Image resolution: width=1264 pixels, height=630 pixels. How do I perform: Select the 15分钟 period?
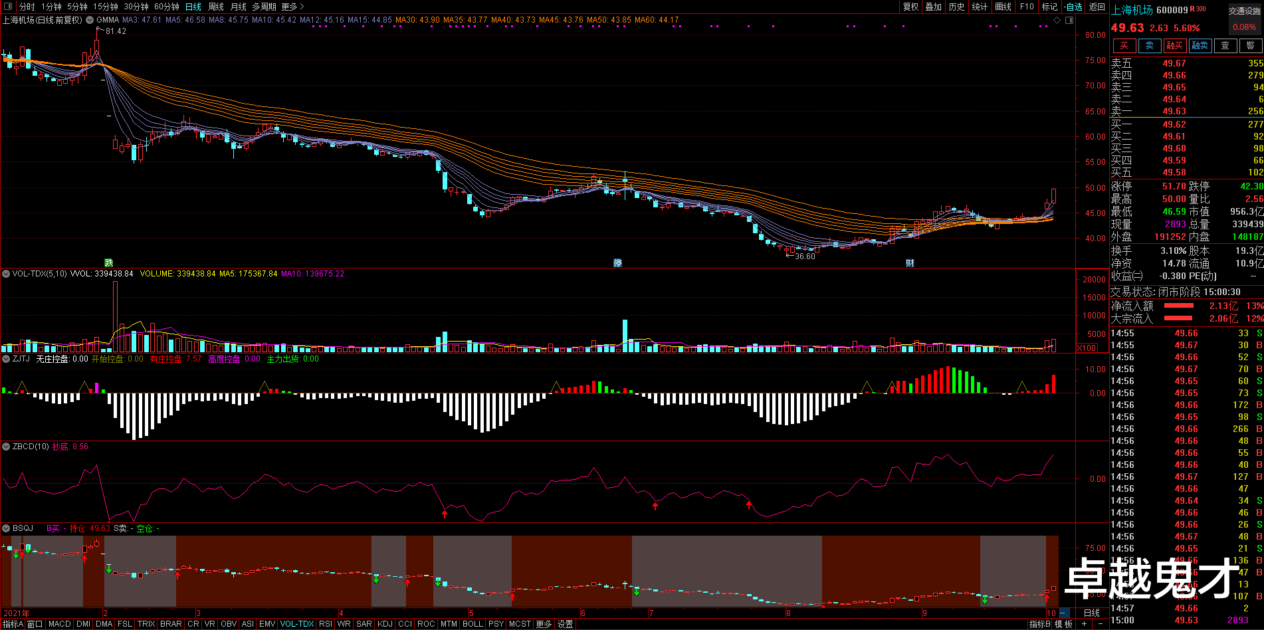point(105,7)
